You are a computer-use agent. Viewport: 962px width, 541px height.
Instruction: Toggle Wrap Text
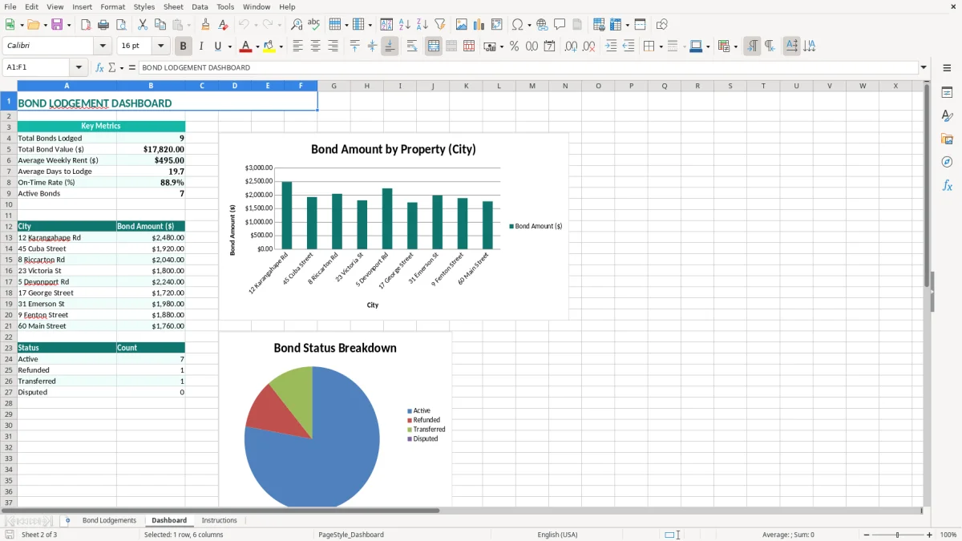coord(411,46)
